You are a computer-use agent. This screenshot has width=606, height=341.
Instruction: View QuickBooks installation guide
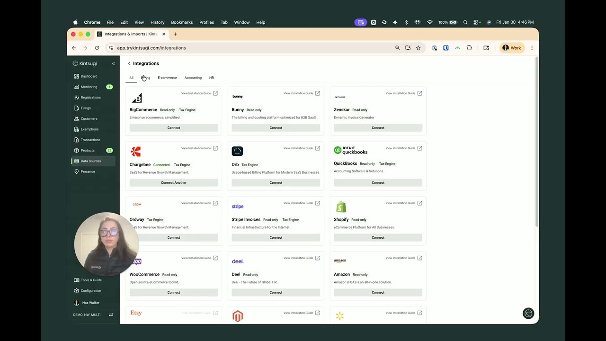click(404, 148)
